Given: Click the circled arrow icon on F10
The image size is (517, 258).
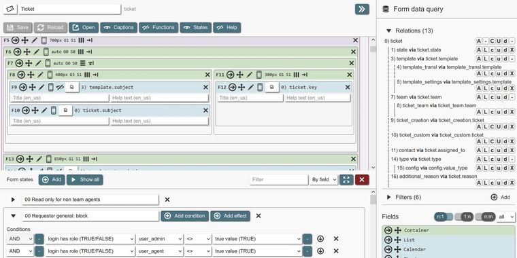Looking at the screenshot, I should click(x=25, y=110).
